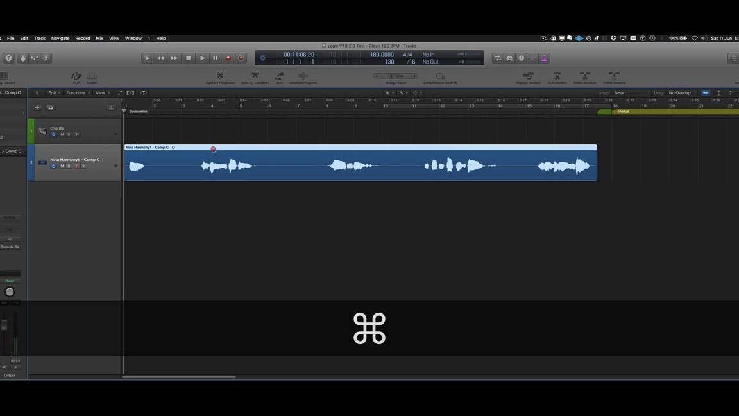
Task: Open the Mix menu in the menu bar
Action: coord(99,38)
